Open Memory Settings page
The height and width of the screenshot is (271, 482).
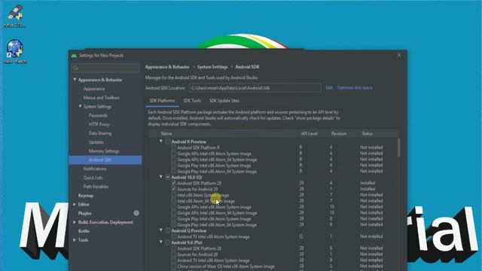coord(104,151)
